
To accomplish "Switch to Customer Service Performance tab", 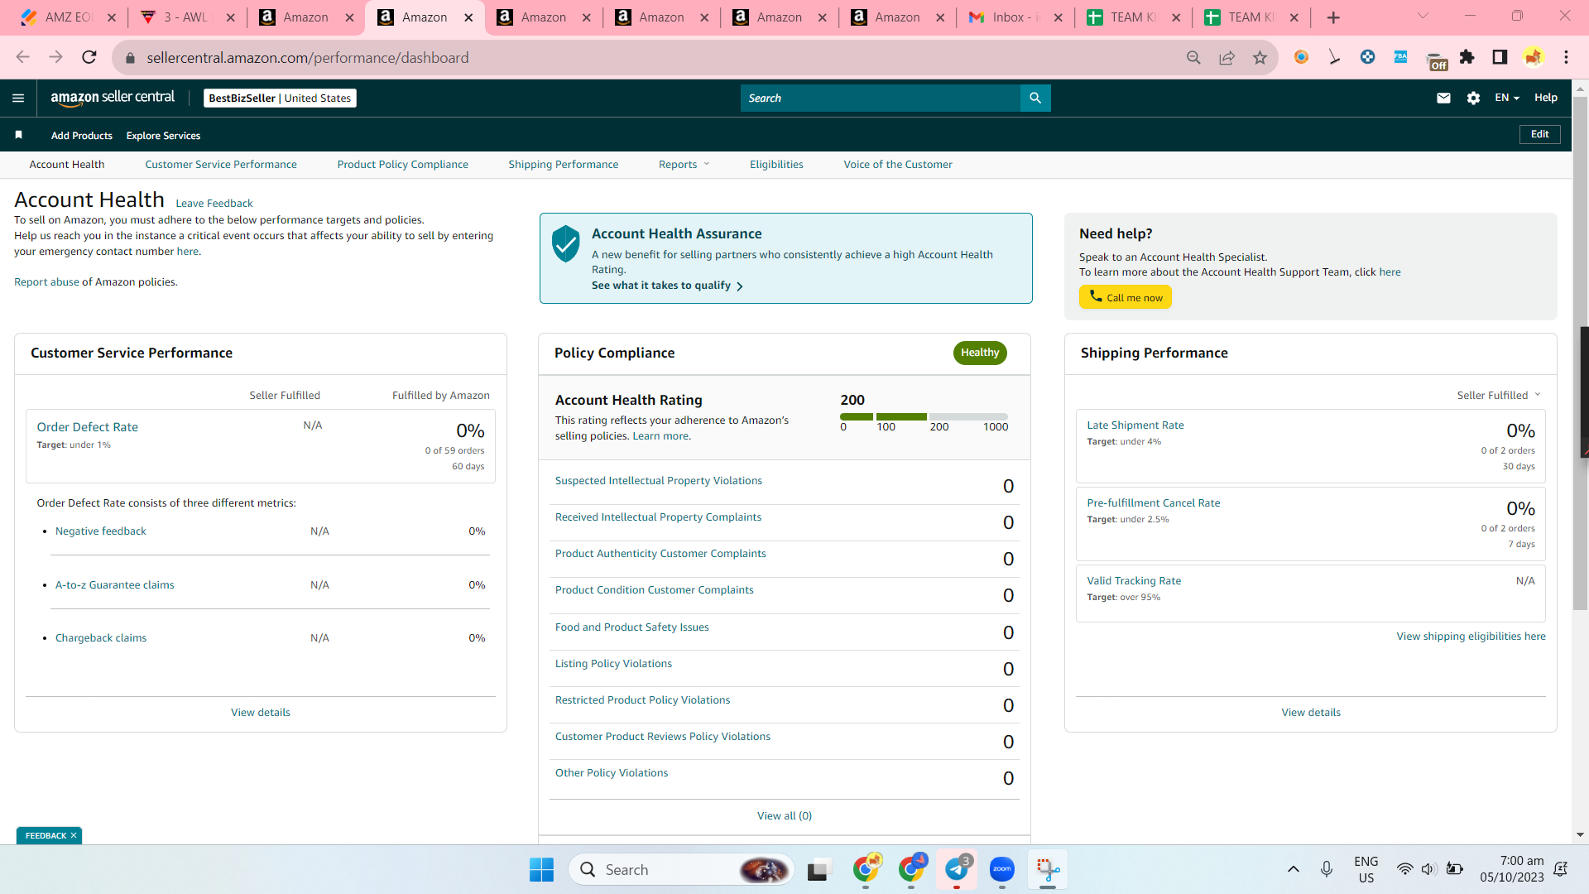I will click(221, 164).
